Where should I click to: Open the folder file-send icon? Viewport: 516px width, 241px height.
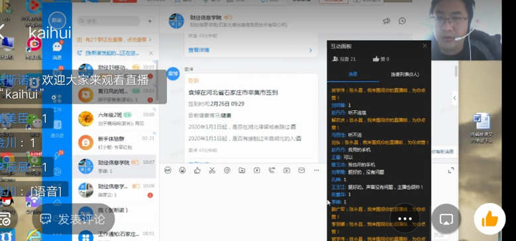[x=242, y=170]
